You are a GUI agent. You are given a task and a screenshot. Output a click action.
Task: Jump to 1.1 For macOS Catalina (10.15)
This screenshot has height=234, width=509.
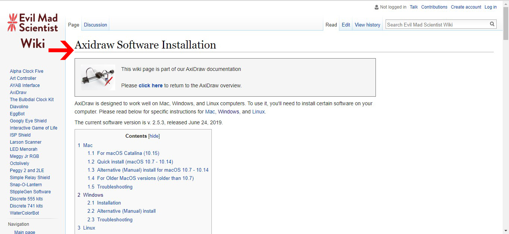coord(123,153)
